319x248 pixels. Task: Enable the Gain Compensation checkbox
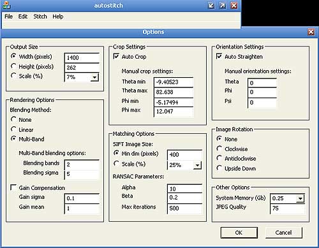[x=13, y=187]
